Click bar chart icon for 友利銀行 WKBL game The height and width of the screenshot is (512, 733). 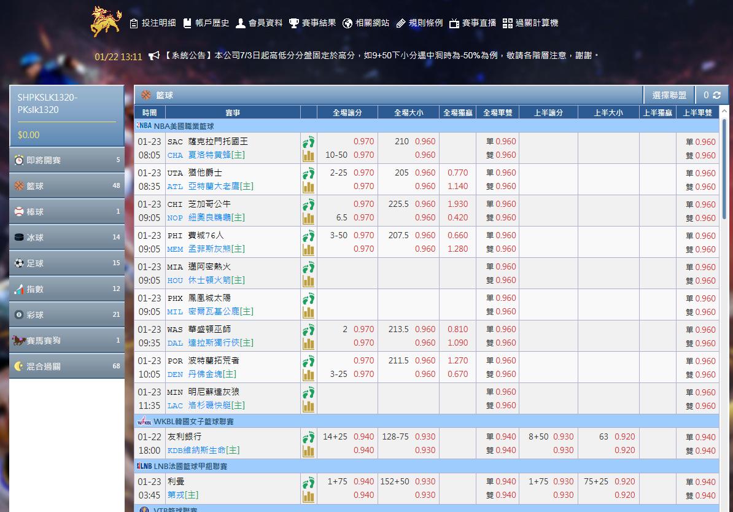click(309, 451)
